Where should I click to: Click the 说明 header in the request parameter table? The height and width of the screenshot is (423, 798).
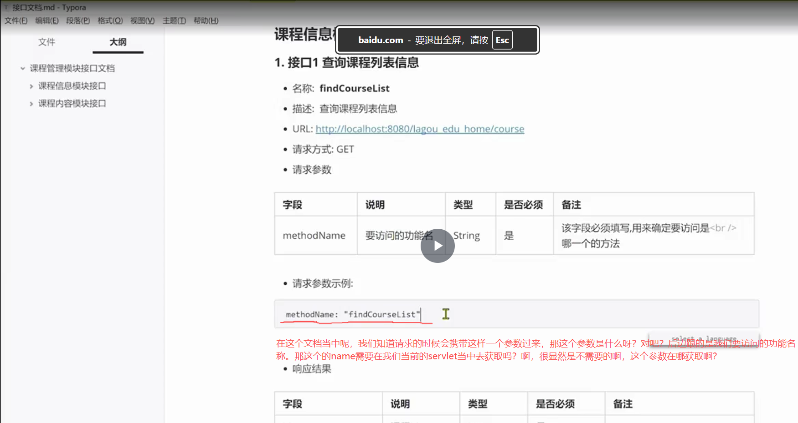click(401, 205)
